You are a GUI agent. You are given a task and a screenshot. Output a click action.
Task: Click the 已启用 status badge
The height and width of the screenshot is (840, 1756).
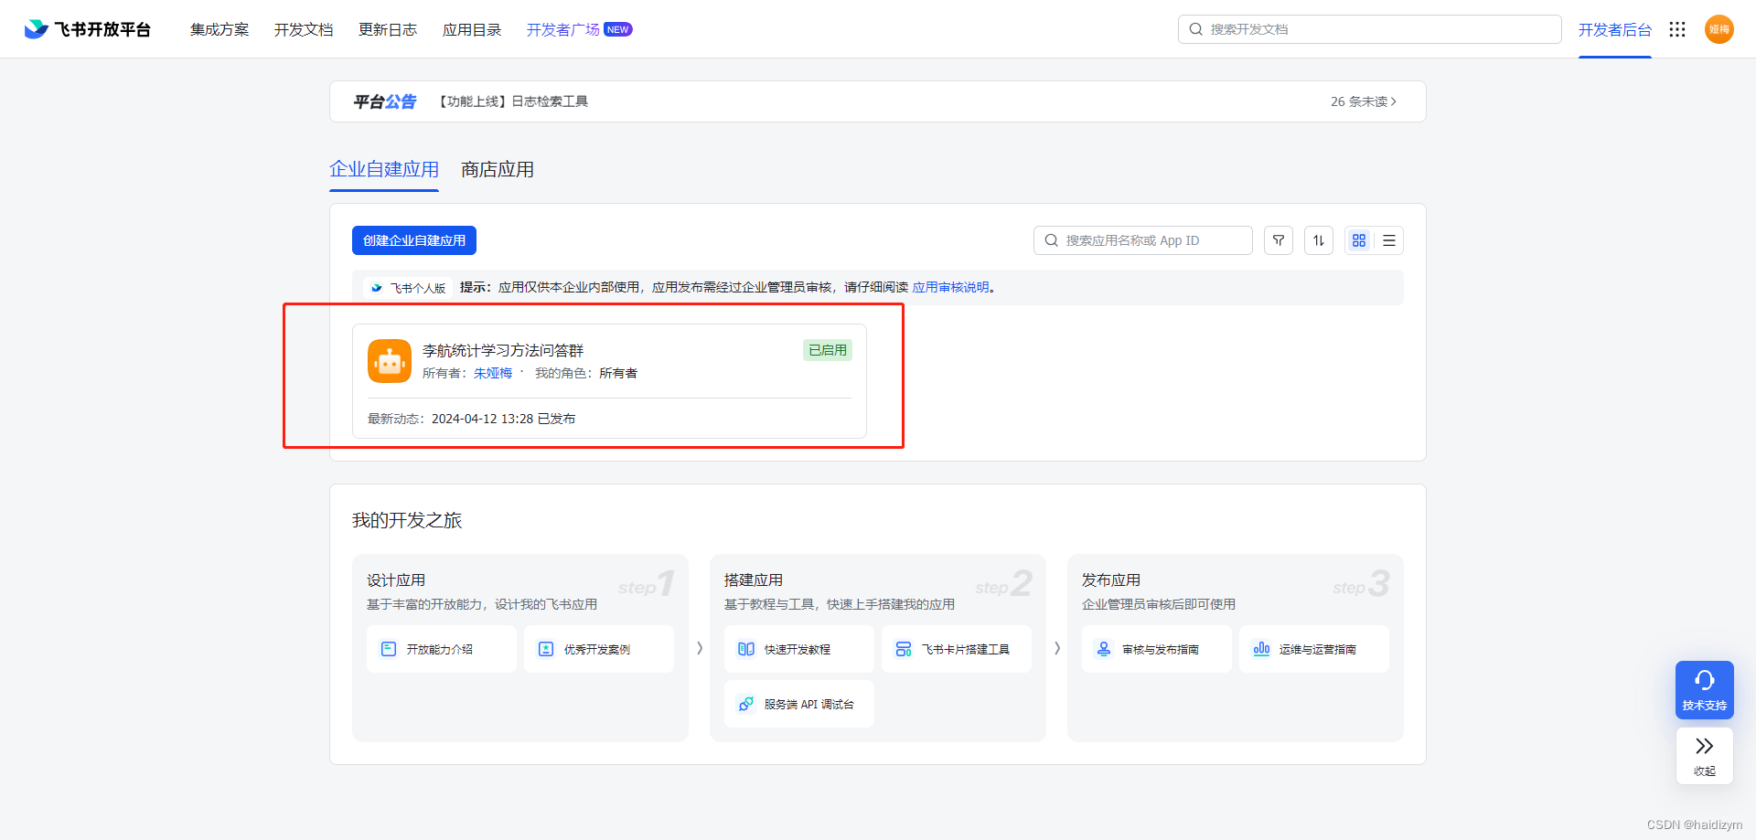tap(828, 350)
